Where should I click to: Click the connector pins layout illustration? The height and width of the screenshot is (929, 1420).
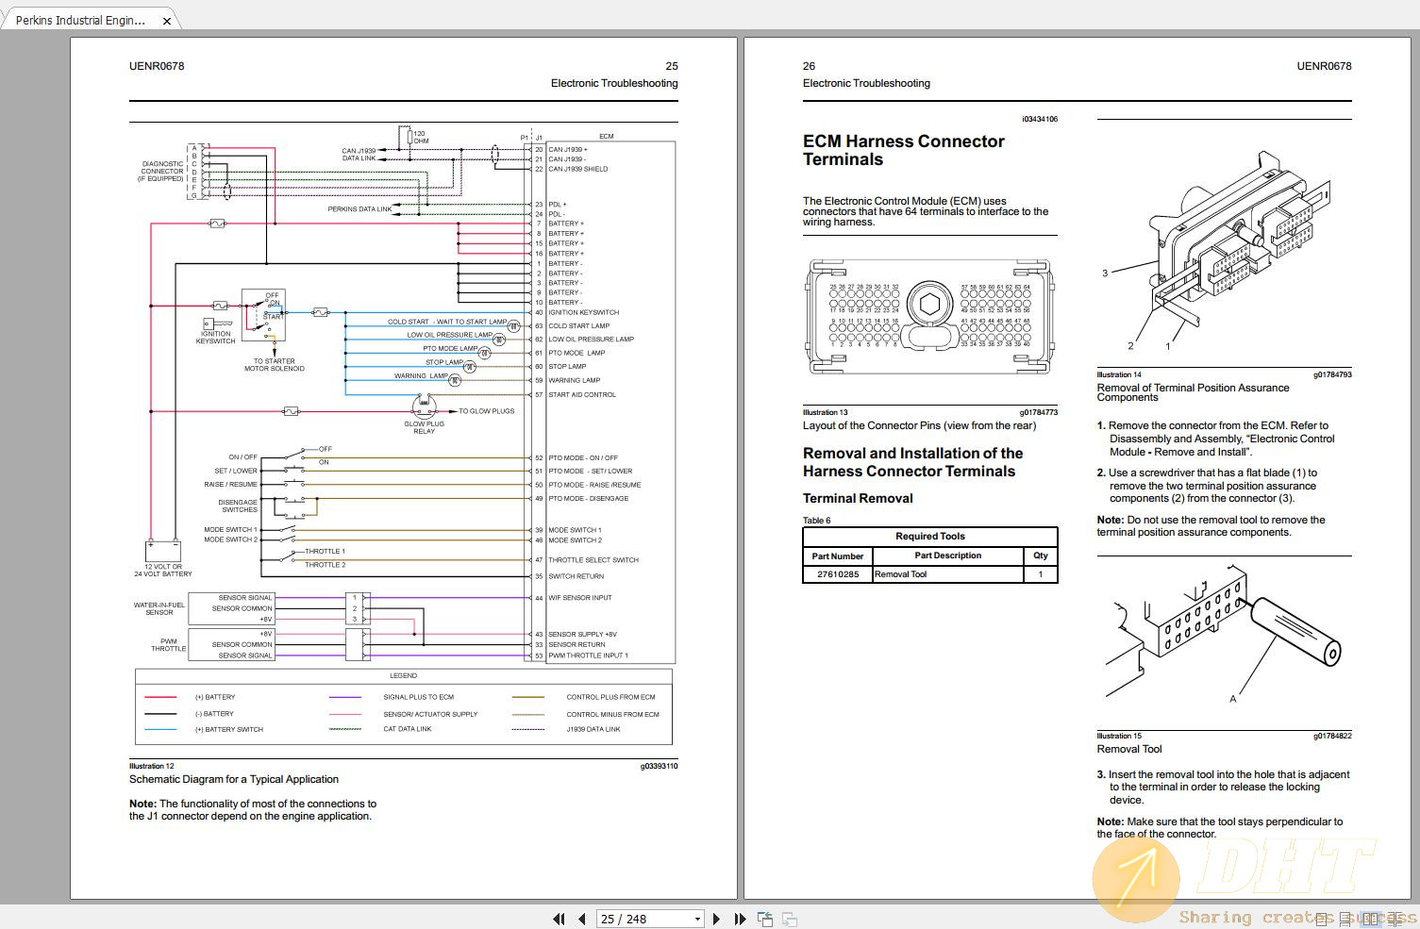coord(929,319)
